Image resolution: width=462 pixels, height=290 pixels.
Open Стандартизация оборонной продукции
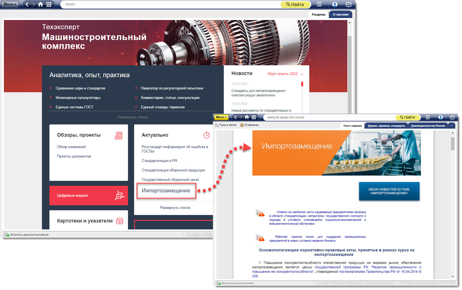[x=173, y=170]
